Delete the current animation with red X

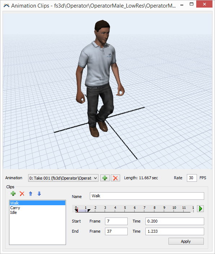pos(115,178)
